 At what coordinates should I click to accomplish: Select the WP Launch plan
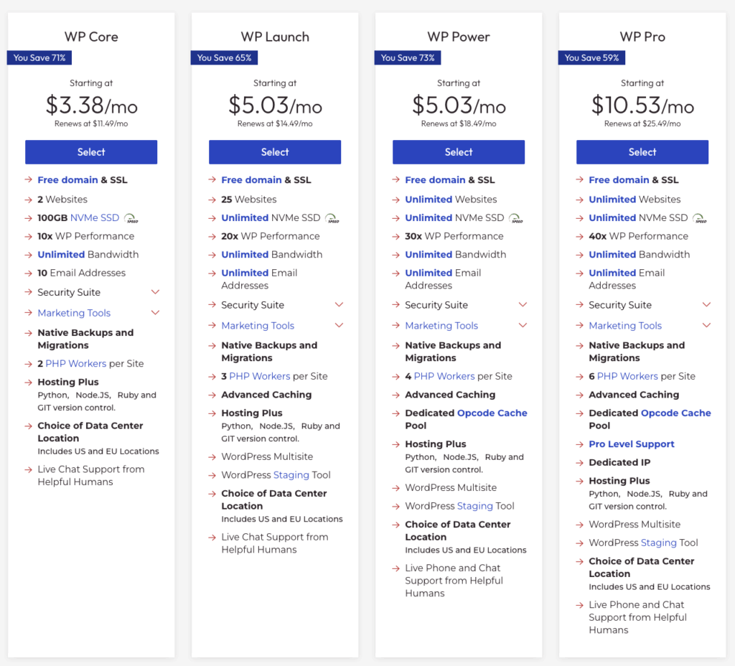[275, 152]
